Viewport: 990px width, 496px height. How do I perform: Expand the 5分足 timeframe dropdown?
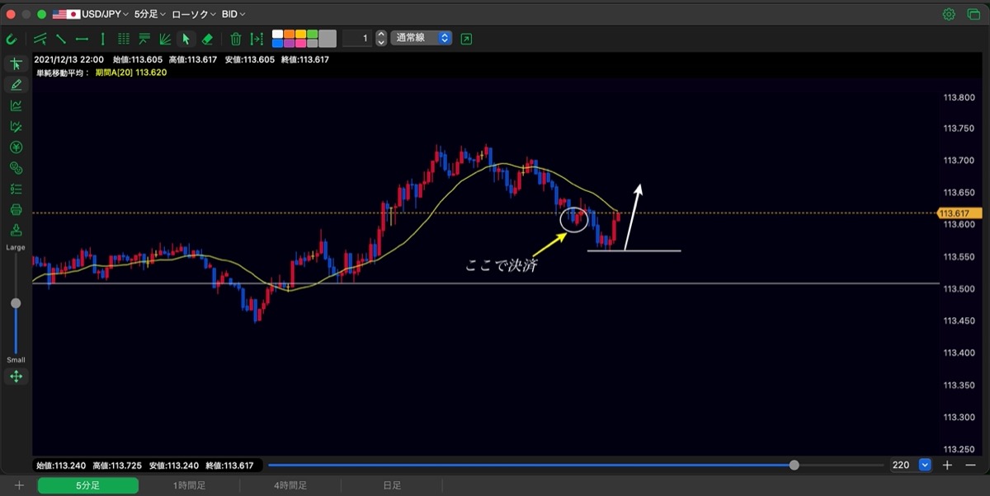coord(149,14)
